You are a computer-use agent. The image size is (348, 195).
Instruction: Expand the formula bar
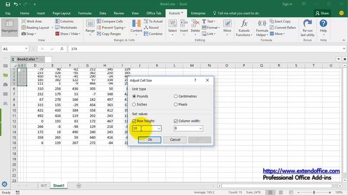point(344,49)
